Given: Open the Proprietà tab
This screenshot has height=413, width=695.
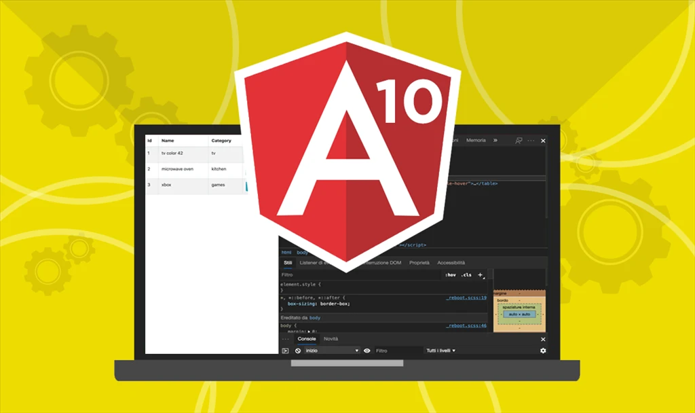Looking at the screenshot, I should tap(419, 263).
